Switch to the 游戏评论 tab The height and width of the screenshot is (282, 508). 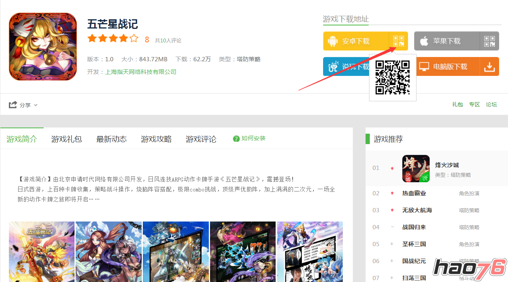click(x=201, y=139)
